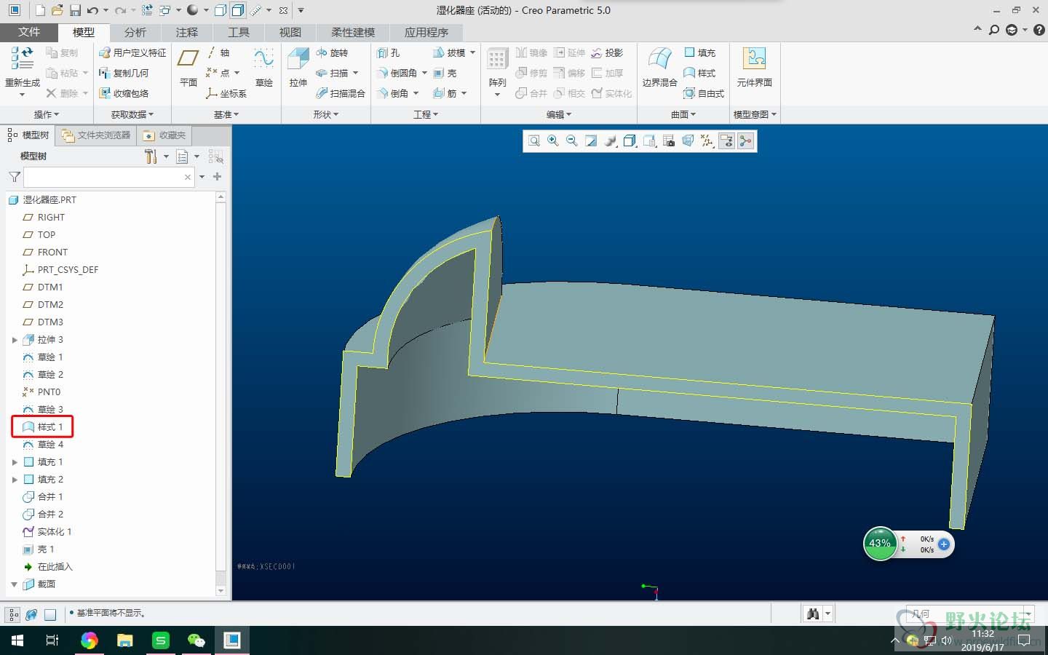This screenshot has height=655, width=1048.
Task: Toggle full screen via the status bar rectangle icon
Action: tap(50, 615)
